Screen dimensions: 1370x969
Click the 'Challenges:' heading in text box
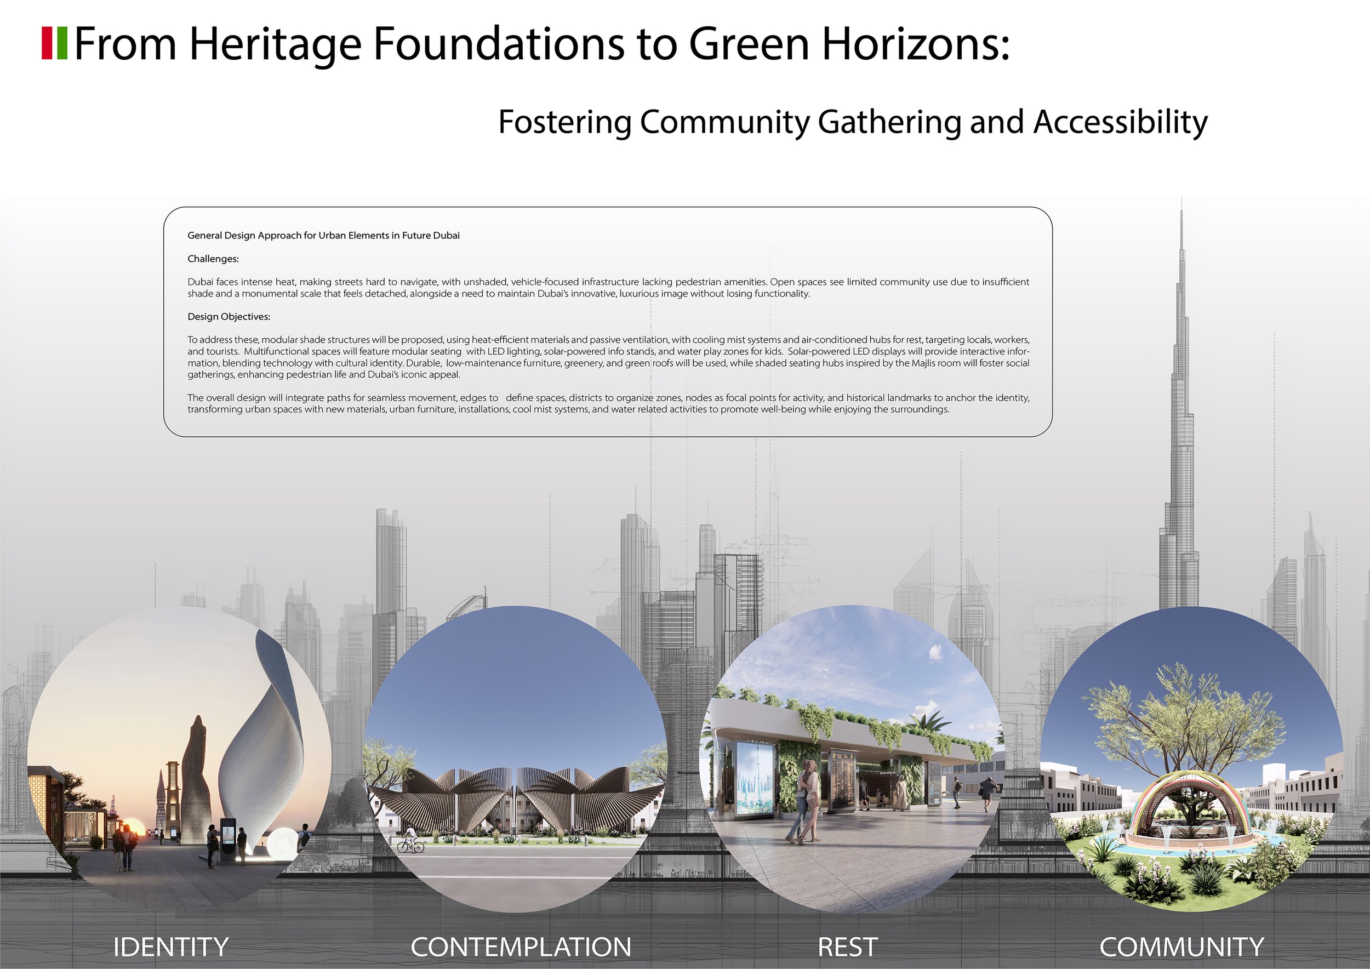[x=213, y=259]
